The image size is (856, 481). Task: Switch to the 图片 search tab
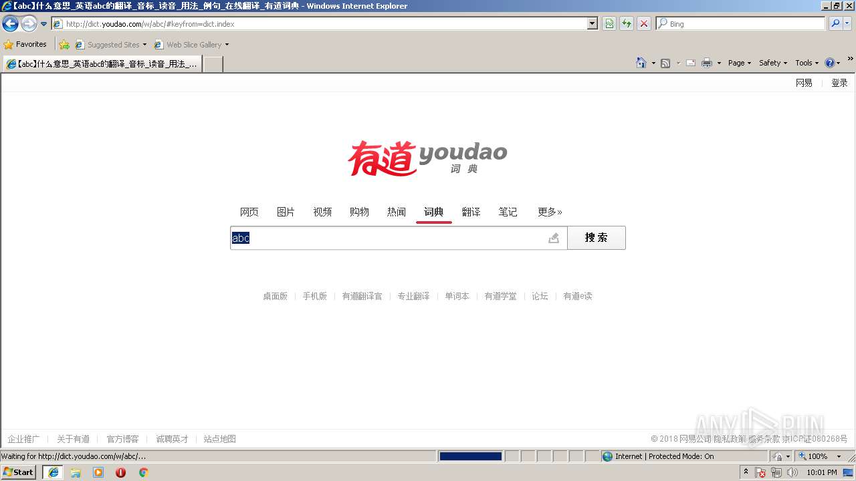point(286,212)
